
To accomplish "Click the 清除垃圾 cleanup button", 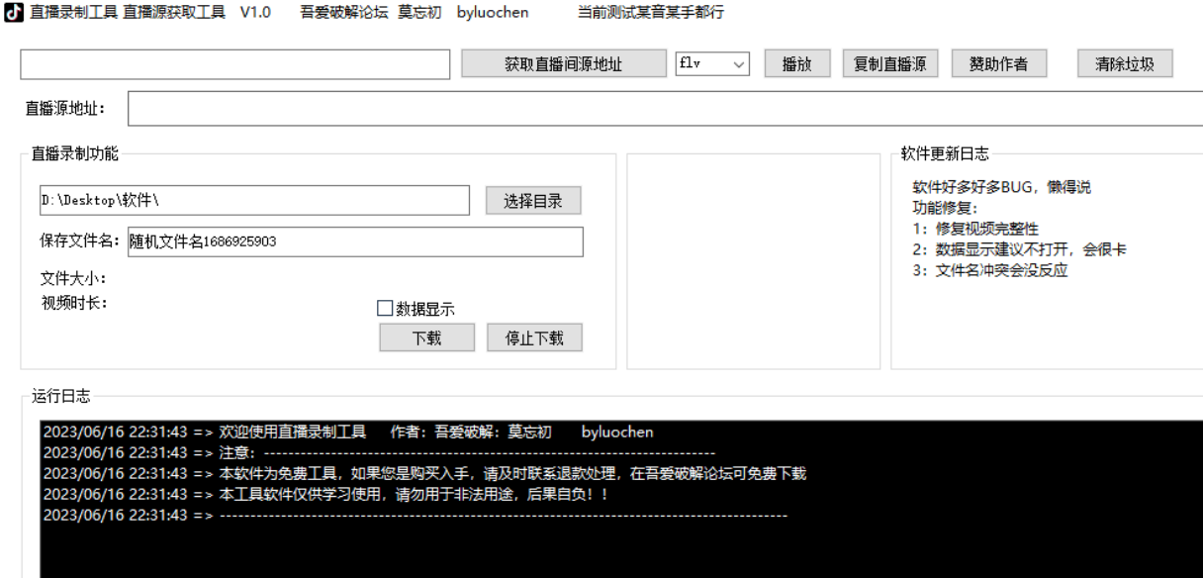I will pyautogui.click(x=1126, y=64).
